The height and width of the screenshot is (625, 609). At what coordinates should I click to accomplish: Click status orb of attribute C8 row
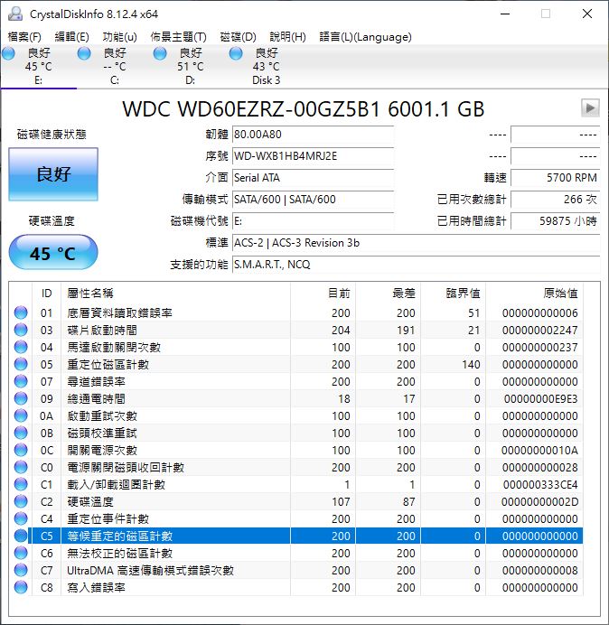pos(21,587)
